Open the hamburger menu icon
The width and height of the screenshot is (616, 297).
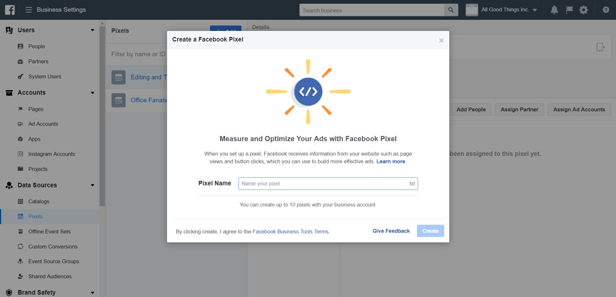[28, 10]
